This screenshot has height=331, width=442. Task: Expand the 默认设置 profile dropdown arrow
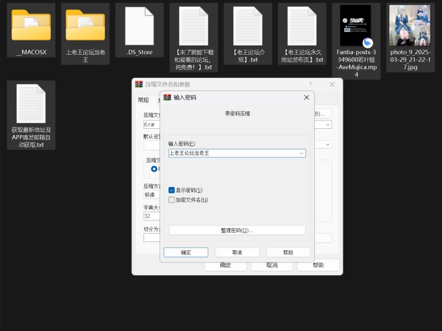328,144
